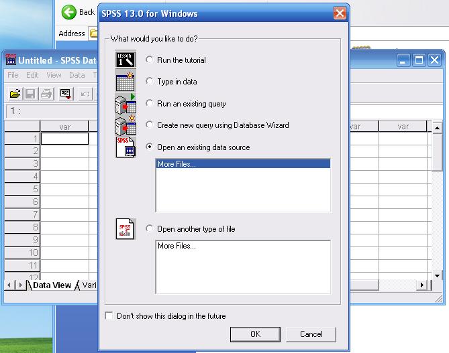Click tab scroll right arrow near Data View
The image size is (449, 353).
tap(20, 285)
